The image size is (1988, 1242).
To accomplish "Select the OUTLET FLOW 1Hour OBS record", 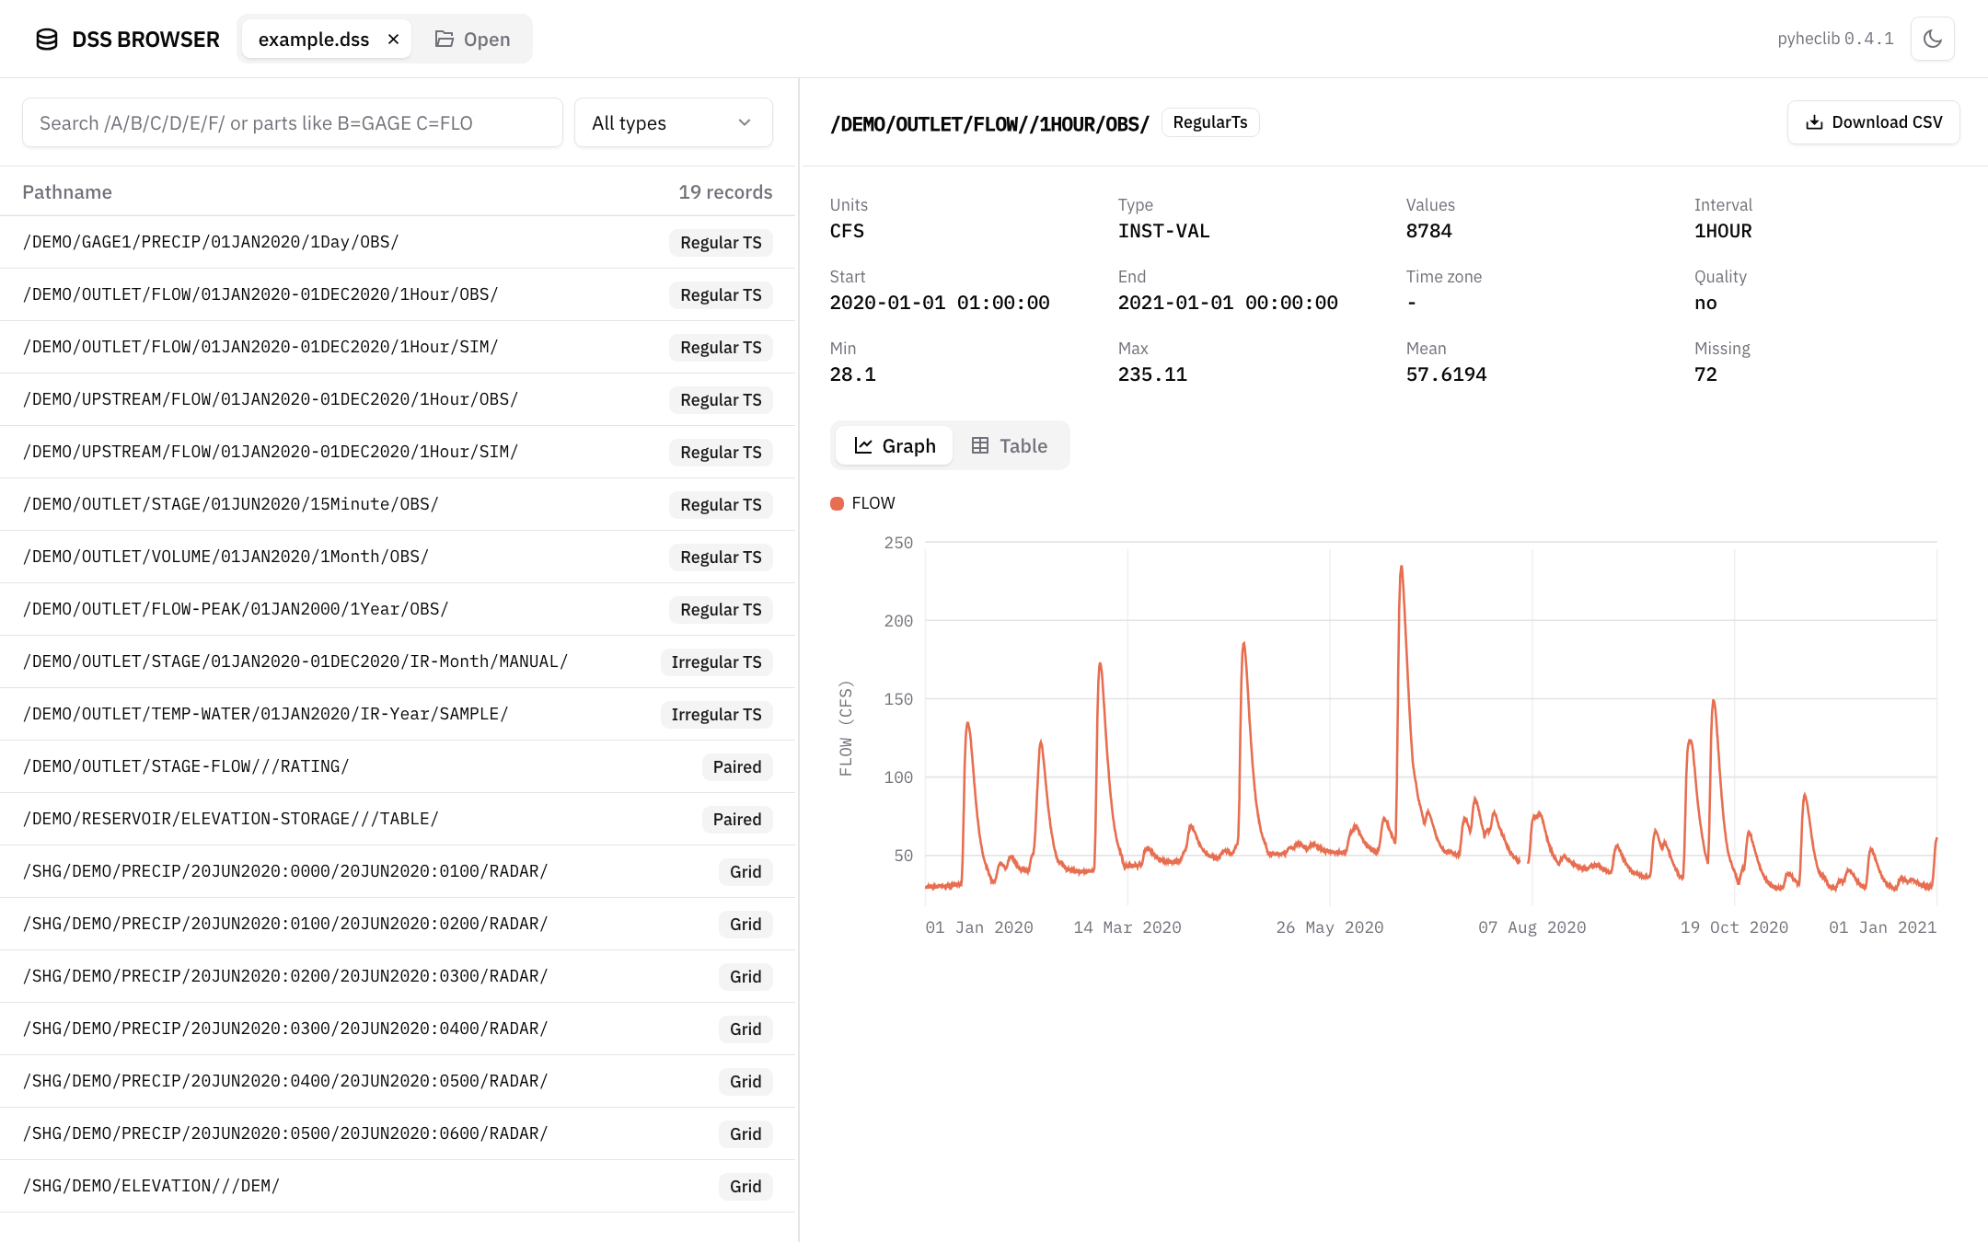I will pyautogui.click(x=398, y=294).
